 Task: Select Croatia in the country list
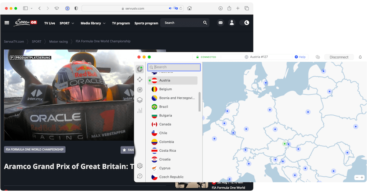pyautogui.click(x=173, y=159)
